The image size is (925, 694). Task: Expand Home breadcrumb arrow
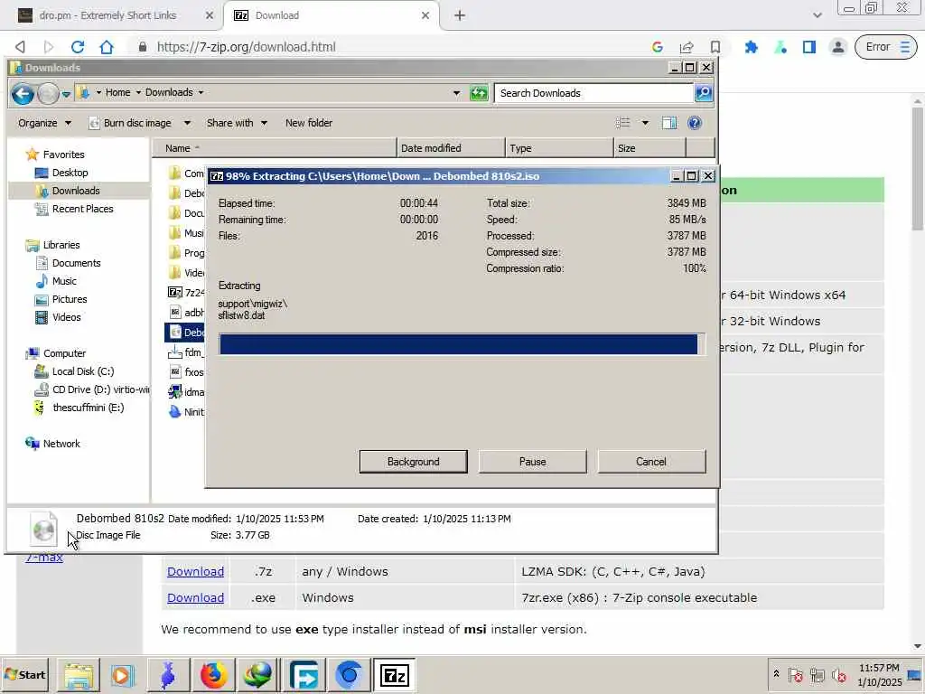click(138, 92)
